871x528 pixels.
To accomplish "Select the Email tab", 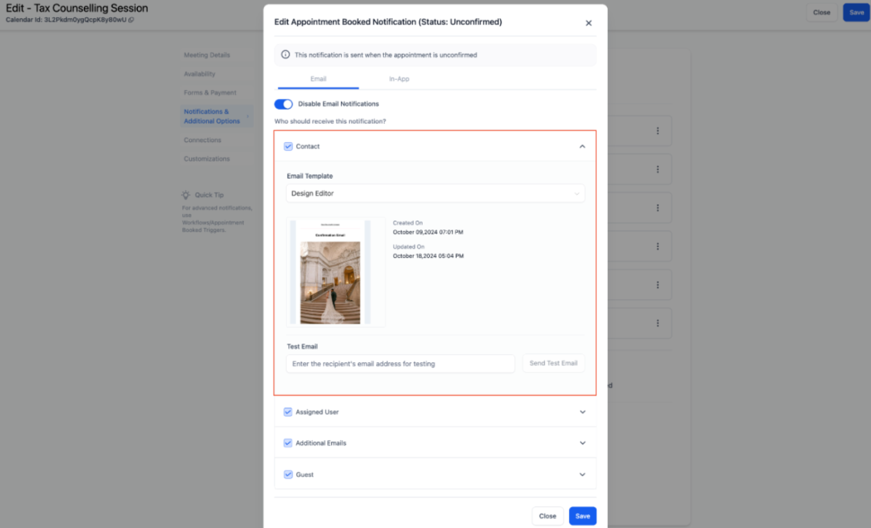I will click(318, 79).
